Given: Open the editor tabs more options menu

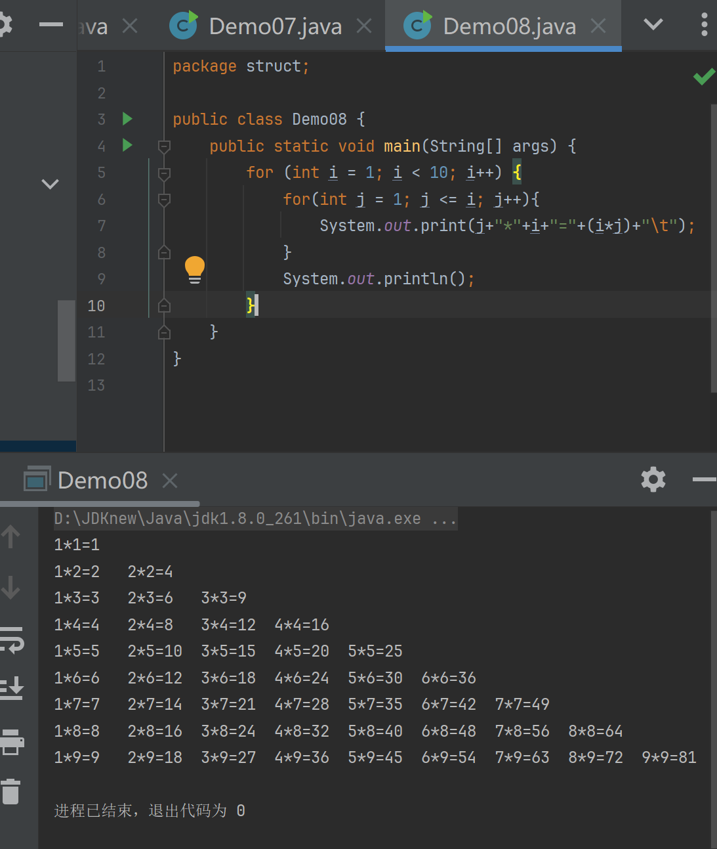Looking at the screenshot, I should pyautogui.click(x=704, y=25).
